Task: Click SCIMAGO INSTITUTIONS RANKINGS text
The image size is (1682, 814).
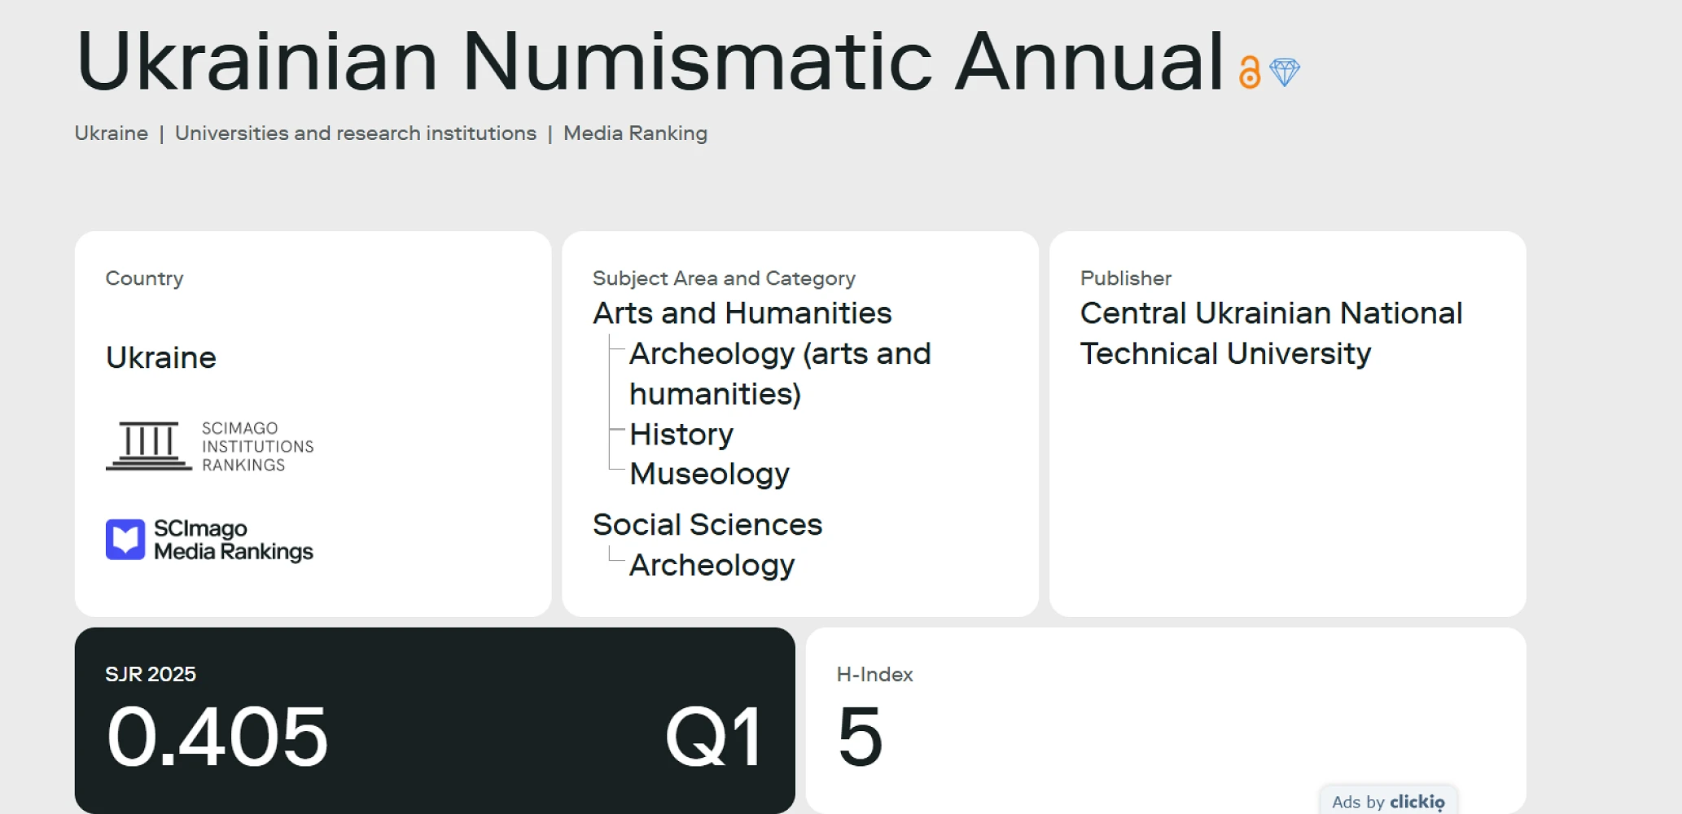Action: coord(257,447)
